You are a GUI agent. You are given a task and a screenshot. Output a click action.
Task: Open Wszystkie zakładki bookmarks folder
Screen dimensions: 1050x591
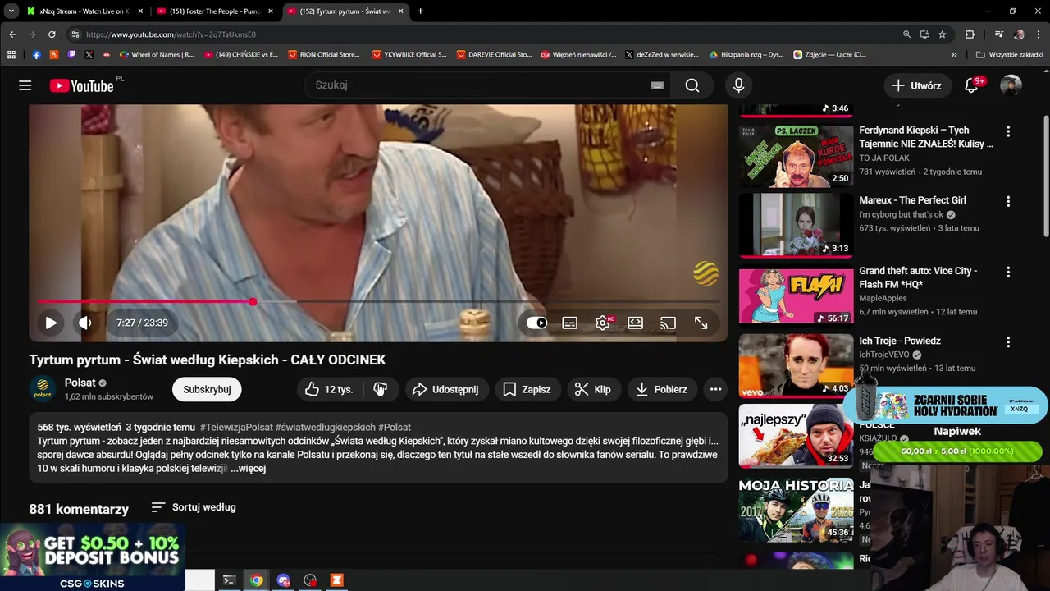[x=1009, y=54]
